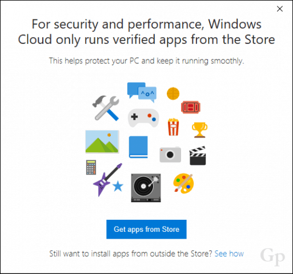
Task: Click the vinyl turntable icon
Action: pyautogui.click(x=146, y=188)
